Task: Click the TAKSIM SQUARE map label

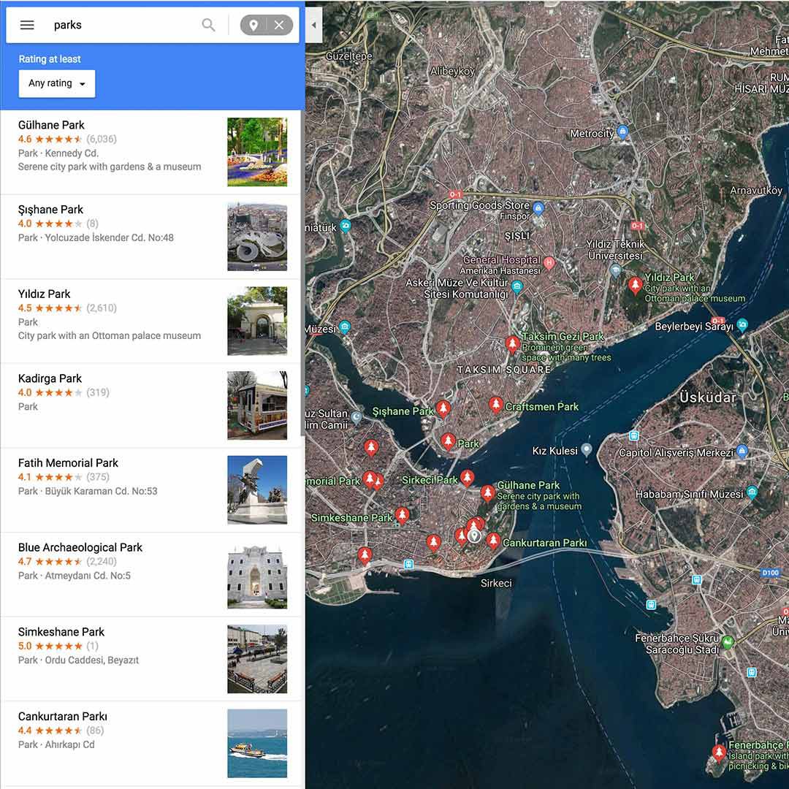Action: 504,370
